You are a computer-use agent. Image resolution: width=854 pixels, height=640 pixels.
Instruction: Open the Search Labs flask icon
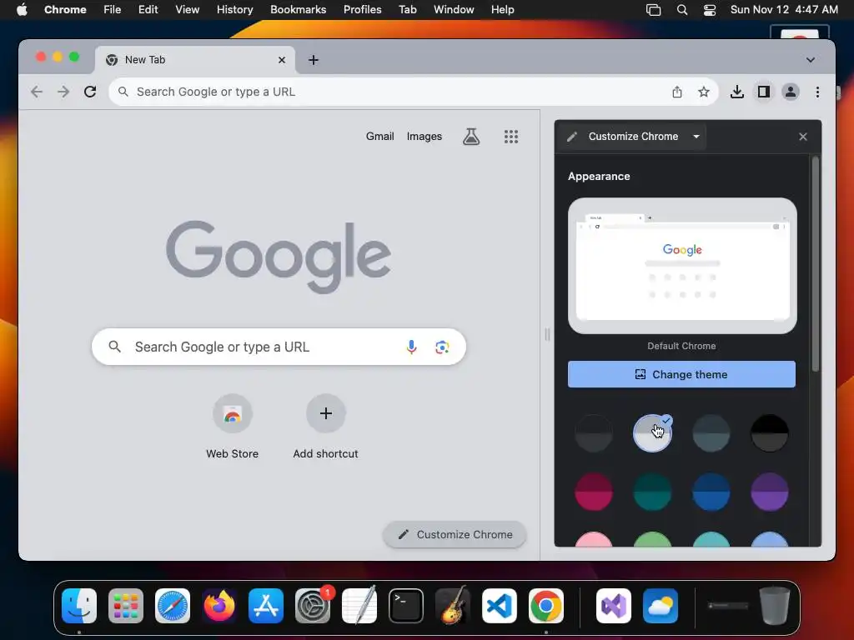pos(471,137)
